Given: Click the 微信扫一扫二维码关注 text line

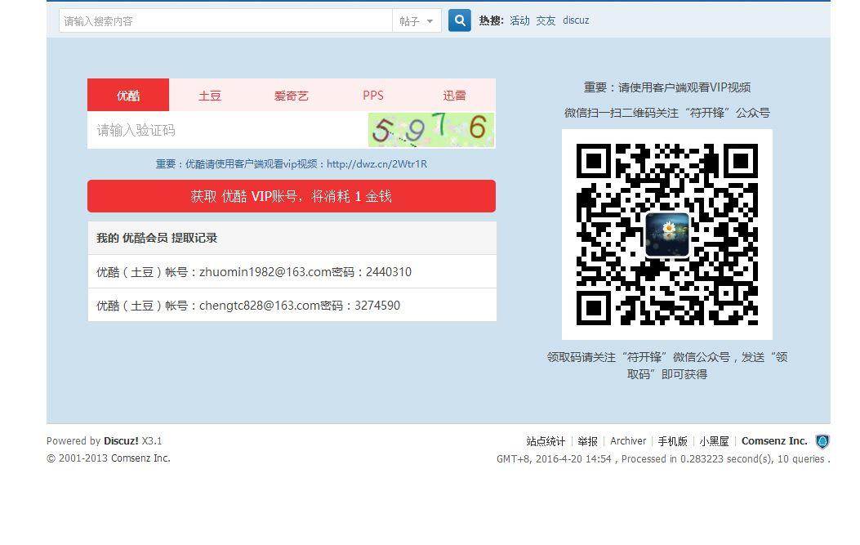Looking at the screenshot, I should [667, 113].
